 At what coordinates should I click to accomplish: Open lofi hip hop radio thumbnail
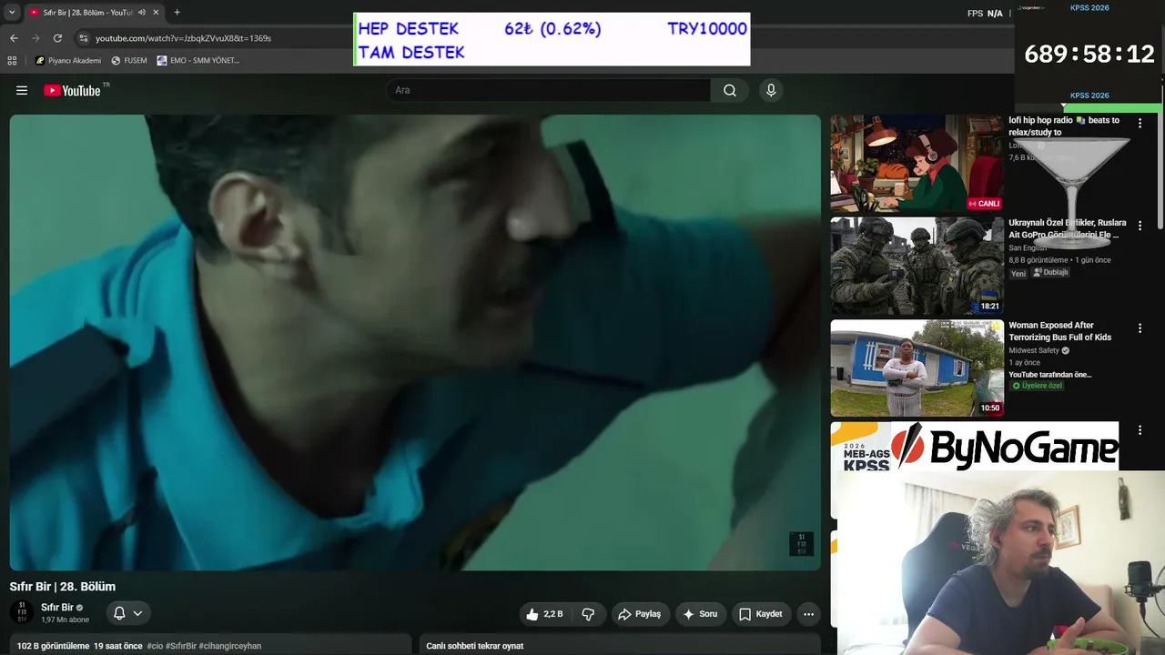coord(917,164)
